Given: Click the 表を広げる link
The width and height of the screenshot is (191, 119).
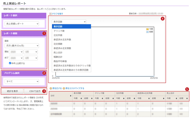Looking at the screenshot, I should point(57,89).
